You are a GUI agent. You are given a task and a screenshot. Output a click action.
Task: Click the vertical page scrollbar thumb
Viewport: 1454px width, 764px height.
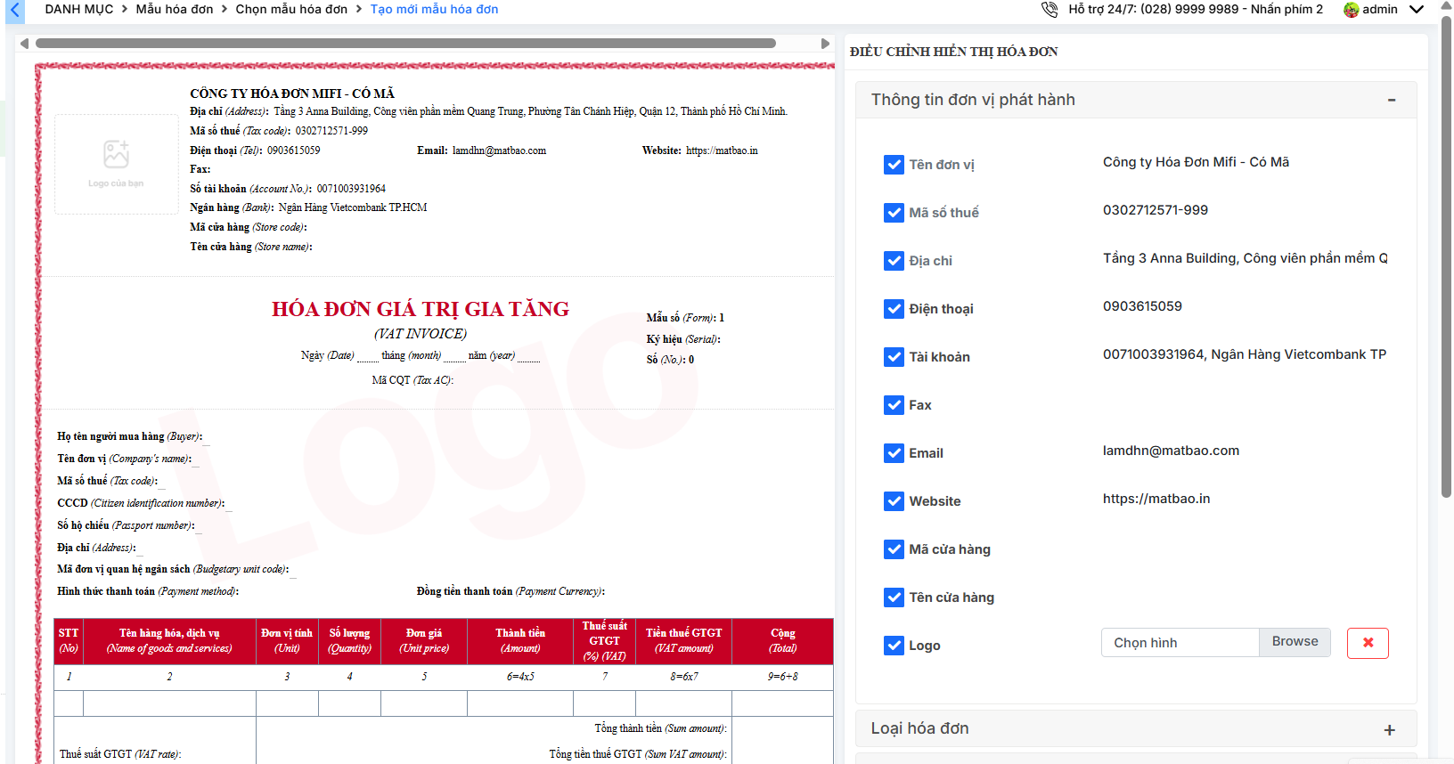point(1446,256)
